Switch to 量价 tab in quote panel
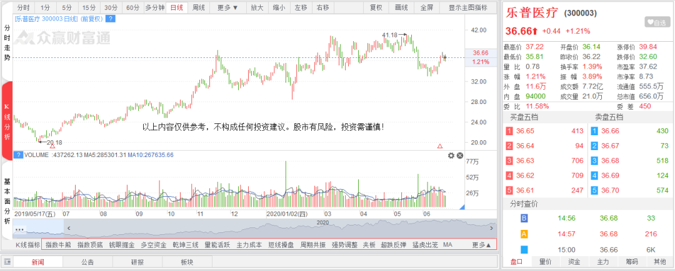The image size is (675, 271). coord(545,262)
